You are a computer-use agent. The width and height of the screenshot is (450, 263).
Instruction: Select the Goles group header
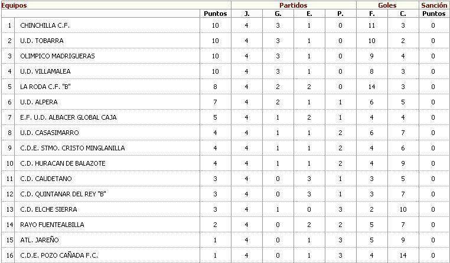pos(387,5)
